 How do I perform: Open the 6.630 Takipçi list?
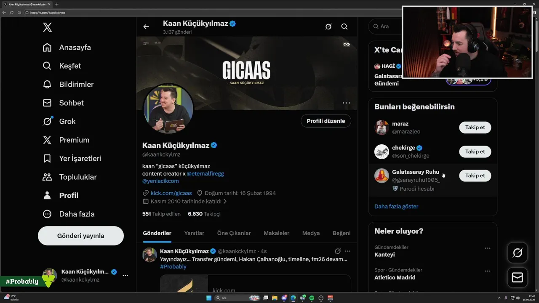(x=204, y=214)
